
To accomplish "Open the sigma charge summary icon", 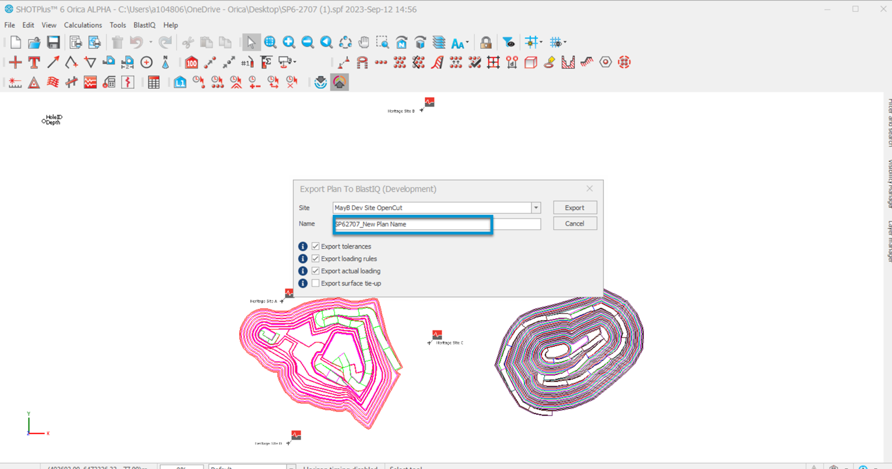I will (x=266, y=62).
